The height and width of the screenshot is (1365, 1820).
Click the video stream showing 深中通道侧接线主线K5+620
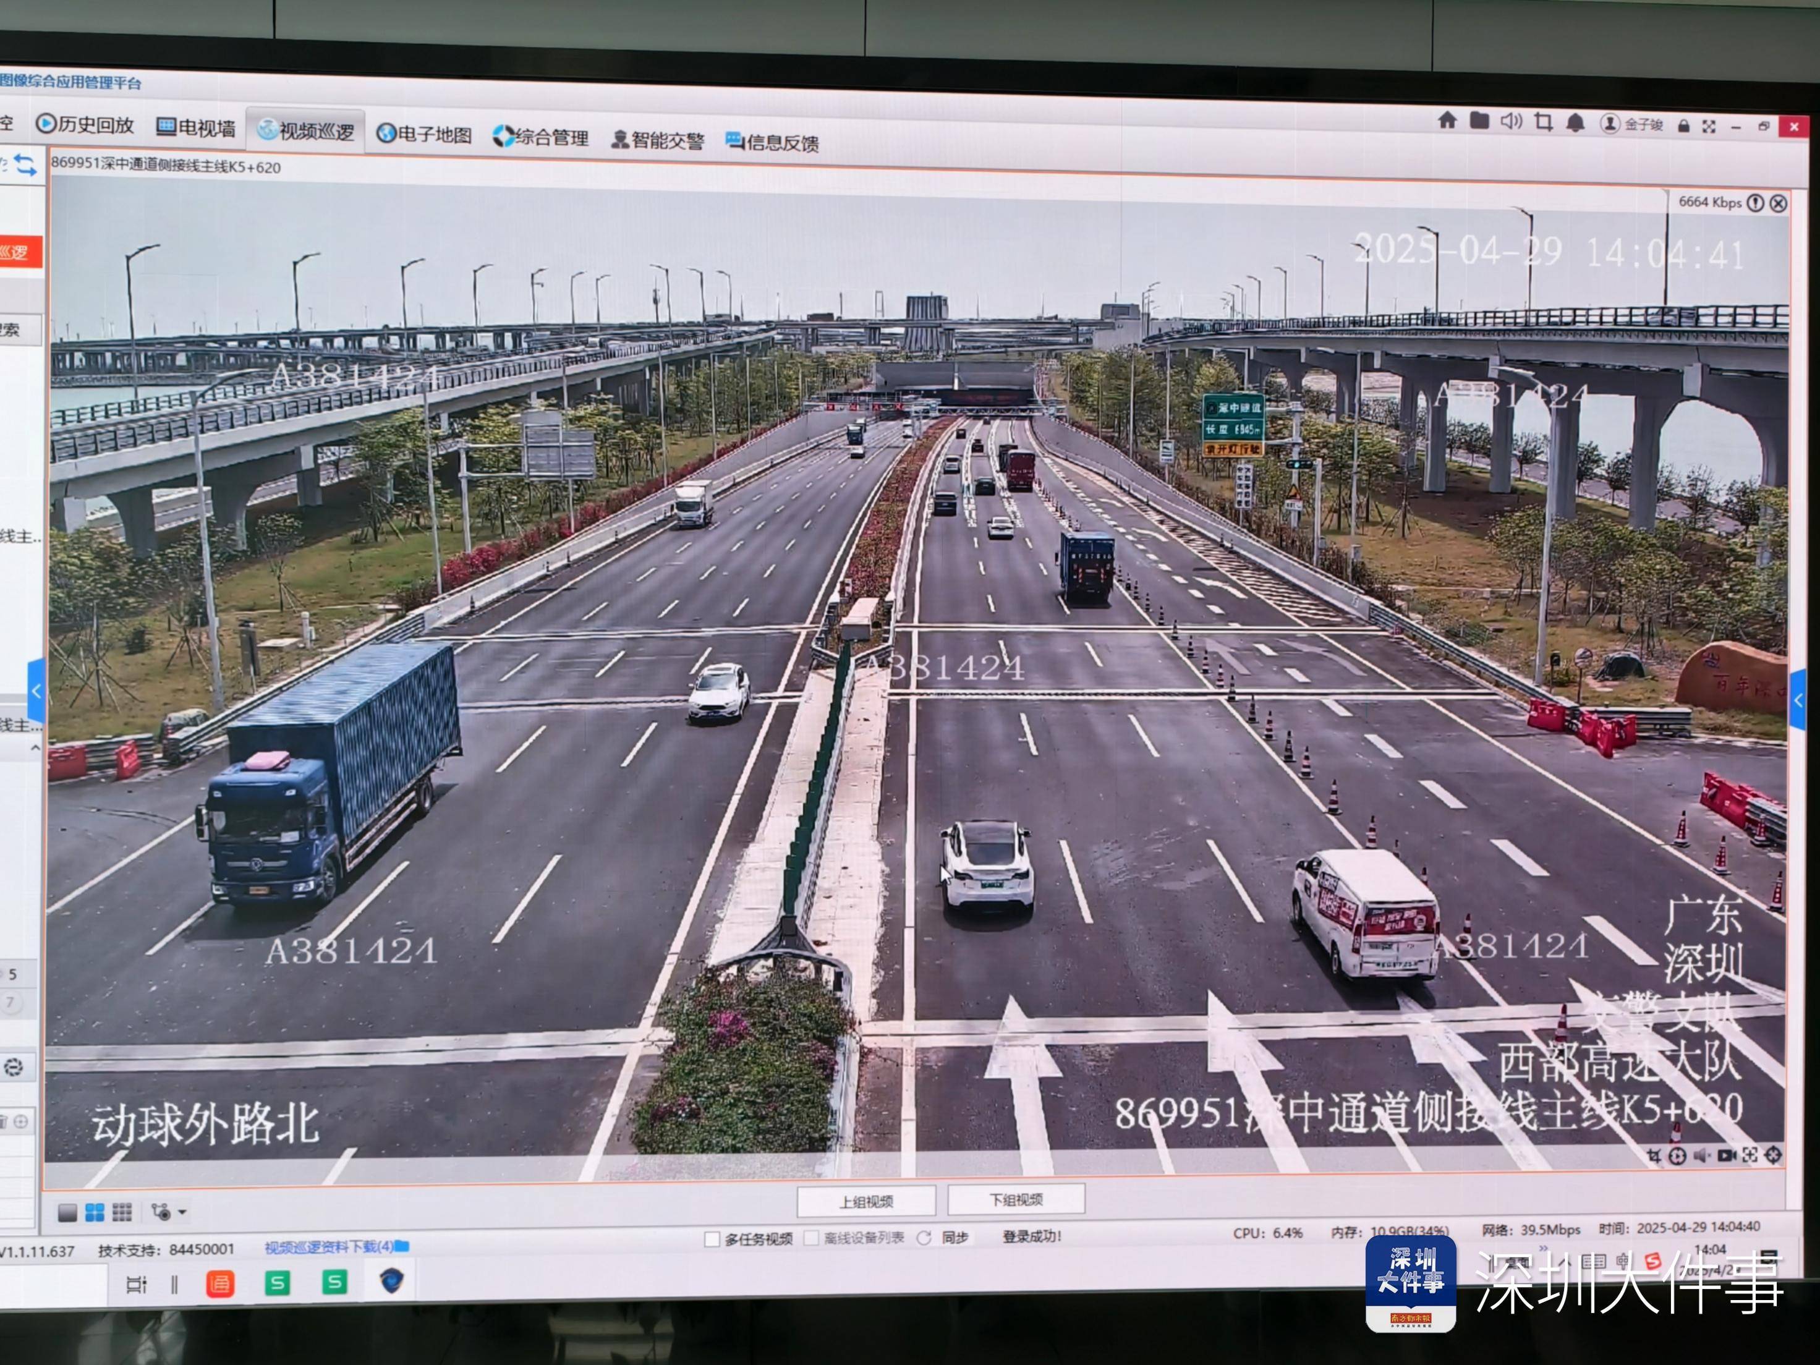pos(917,674)
